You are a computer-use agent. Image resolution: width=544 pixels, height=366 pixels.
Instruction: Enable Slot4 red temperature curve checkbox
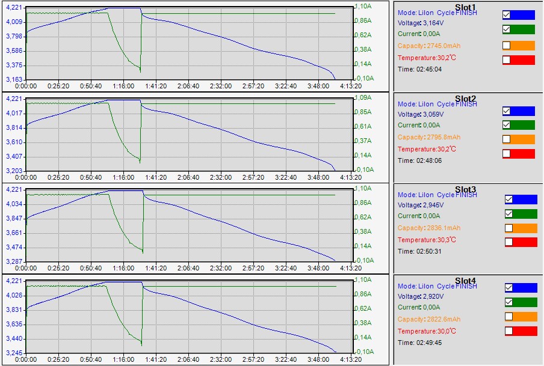(508, 331)
